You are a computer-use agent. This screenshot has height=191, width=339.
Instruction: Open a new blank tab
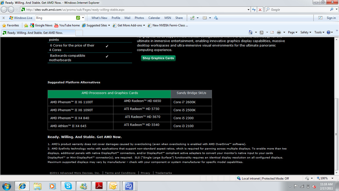(x=79, y=33)
